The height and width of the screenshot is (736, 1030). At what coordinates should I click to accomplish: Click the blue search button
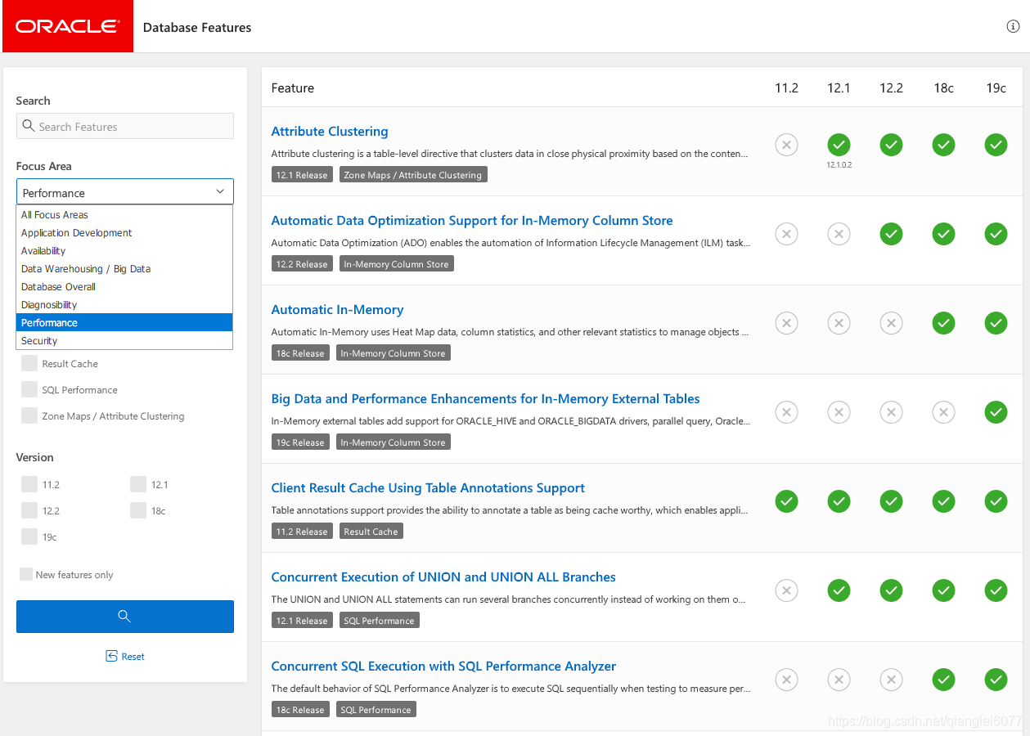pyautogui.click(x=124, y=617)
